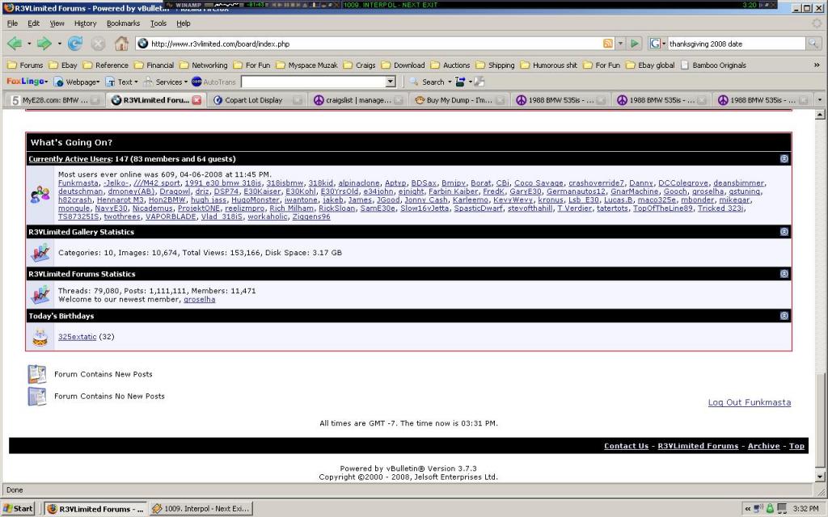Expand the FoxLingo translation text combo box
The width and height of the screenshot is (828, 517).
point(391,82)
